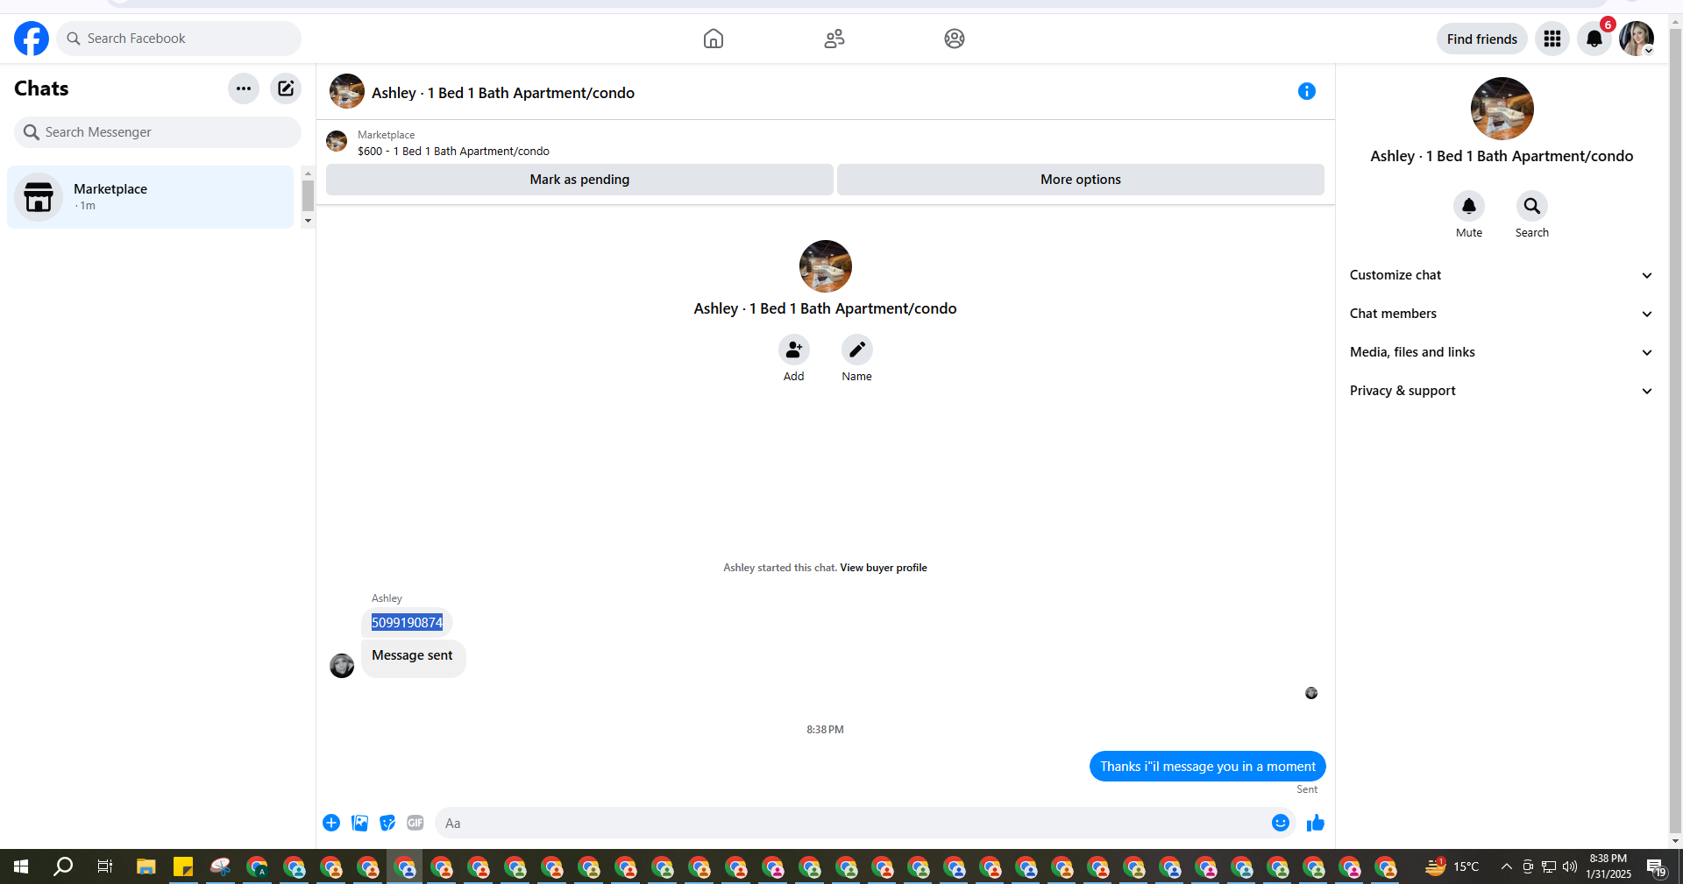
Task: Open the Windows notification center
Action: pyautogui.click(x=1656, y=866)
